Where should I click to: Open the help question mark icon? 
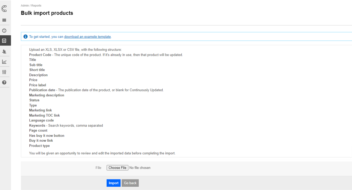pyautogui.click(x=4, y=82)
